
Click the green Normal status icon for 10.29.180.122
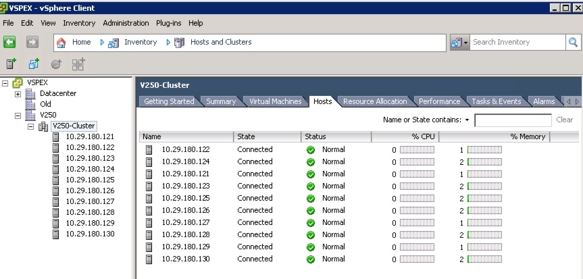pos(311,150)
